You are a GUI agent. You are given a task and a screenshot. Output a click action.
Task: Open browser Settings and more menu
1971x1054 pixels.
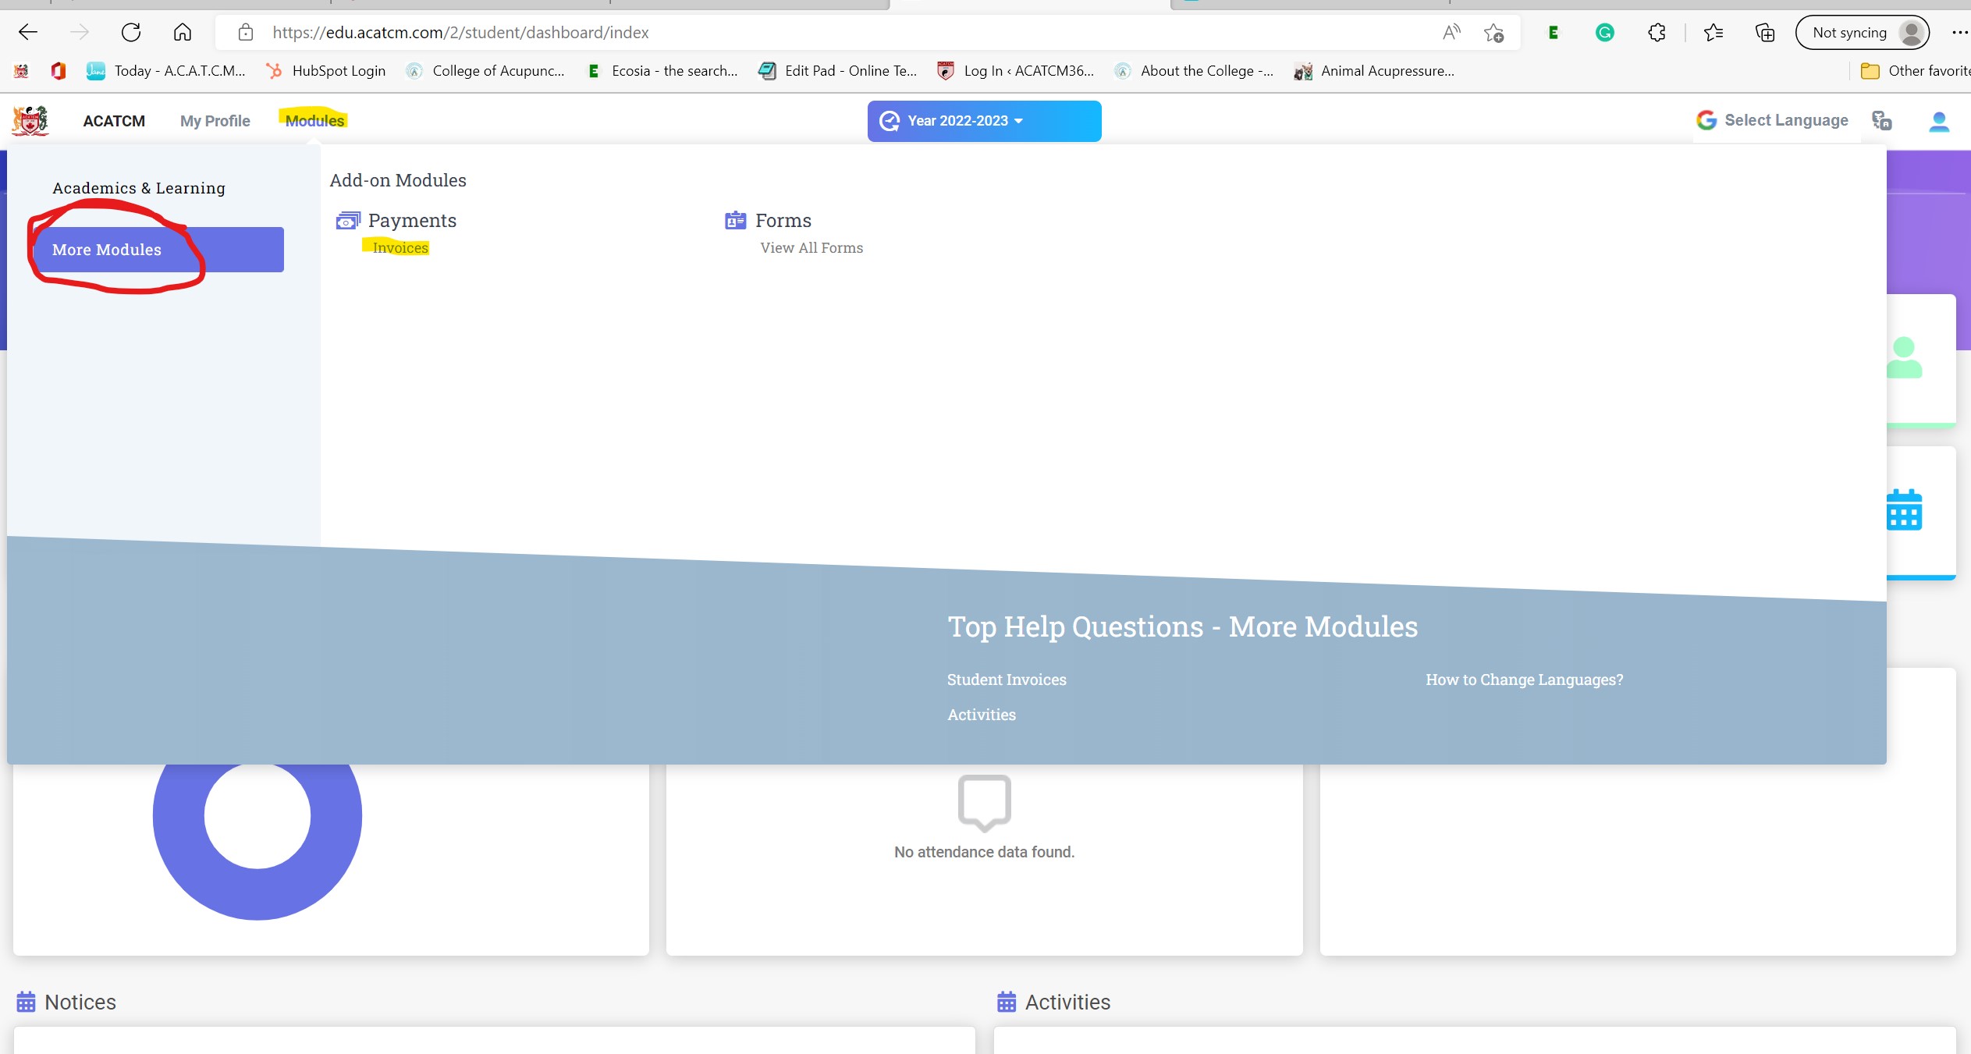(1959, 32)
